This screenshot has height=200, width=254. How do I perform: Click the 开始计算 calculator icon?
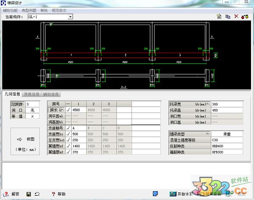pyautogui.click(x=173, y=194)
